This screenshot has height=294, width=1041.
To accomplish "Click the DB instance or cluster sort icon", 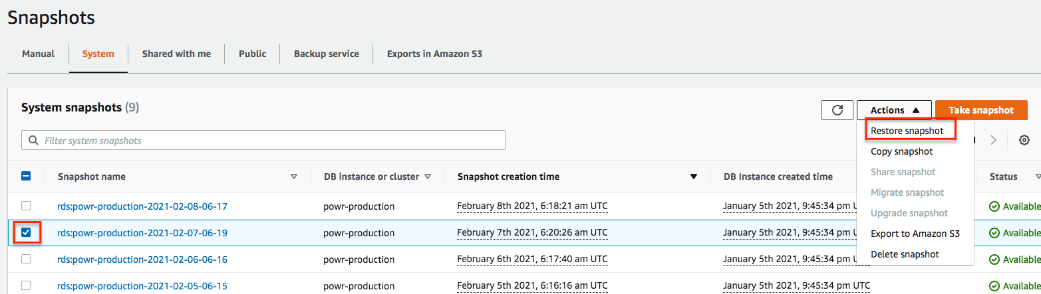I will click(428, 177).
